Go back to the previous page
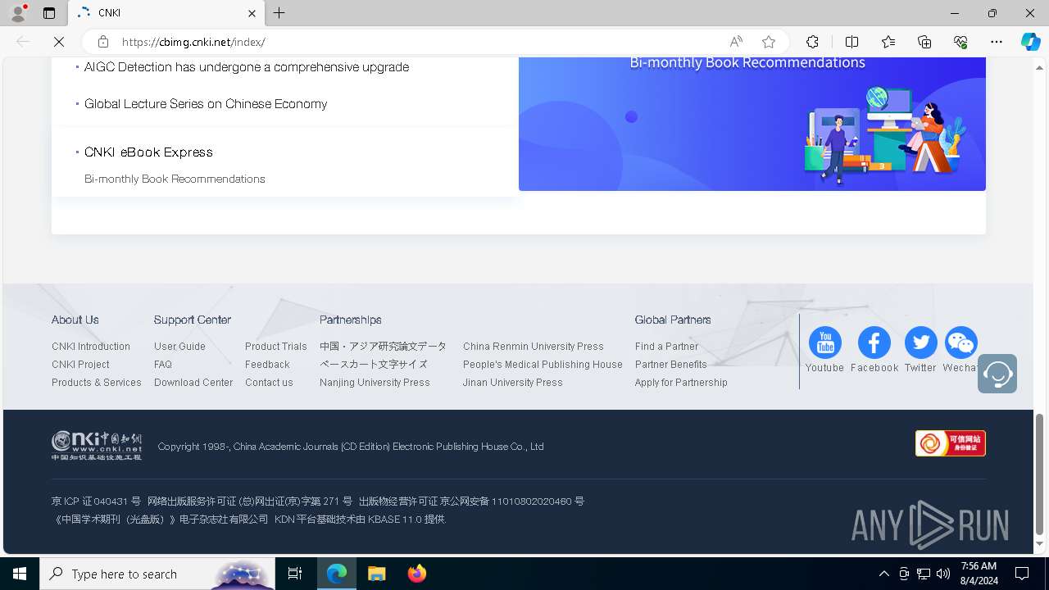Viewport: 1049px width, 590px height. [x=23, y=42]
